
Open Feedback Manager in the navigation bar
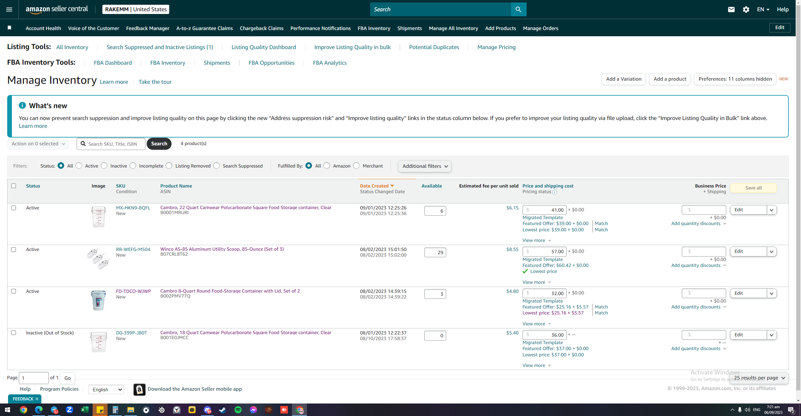[148, 28]
